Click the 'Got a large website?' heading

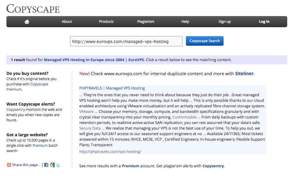pos(27,135)
